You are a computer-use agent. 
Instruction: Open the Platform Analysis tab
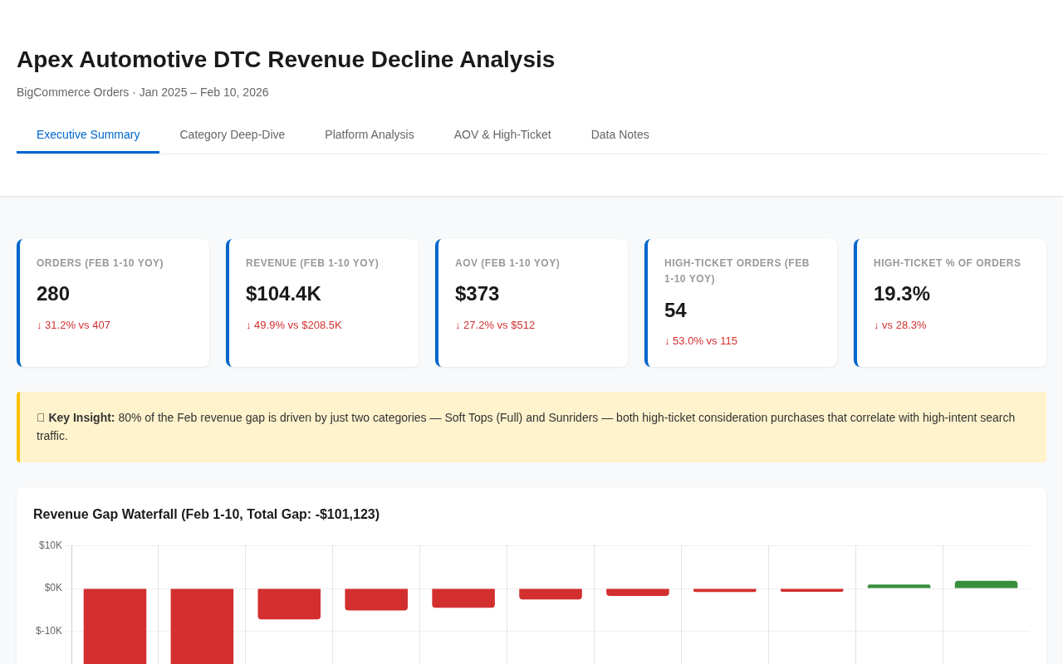(369, 133)
